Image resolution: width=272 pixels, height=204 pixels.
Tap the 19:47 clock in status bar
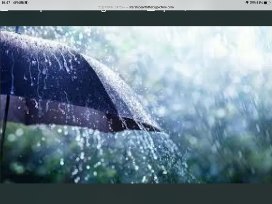(x=5, y=3)
